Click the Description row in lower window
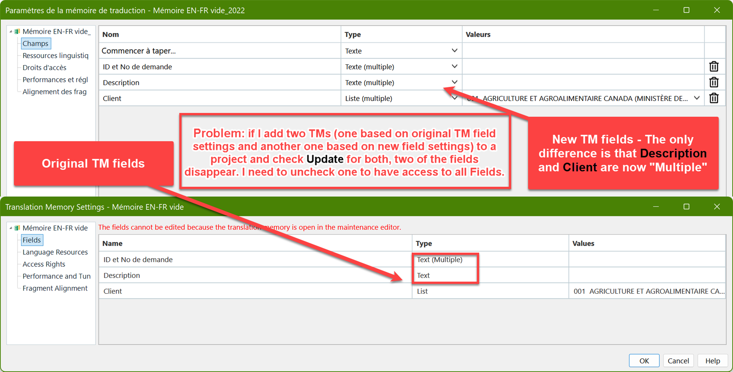The height and width of the screenshot is (372, 733). coord(412,275)
